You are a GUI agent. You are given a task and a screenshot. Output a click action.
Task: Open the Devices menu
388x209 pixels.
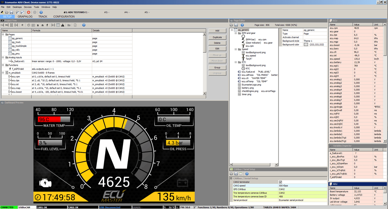click(28, 7)
